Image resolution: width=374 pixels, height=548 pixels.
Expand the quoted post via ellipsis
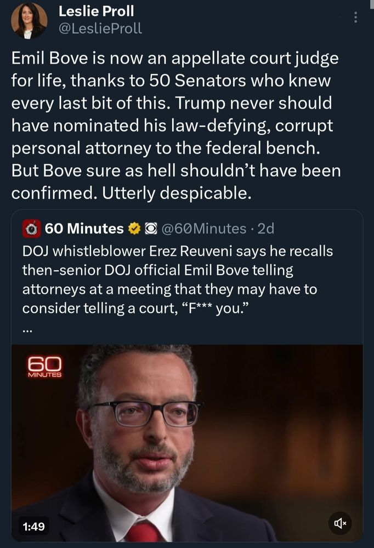click(27, 330)
